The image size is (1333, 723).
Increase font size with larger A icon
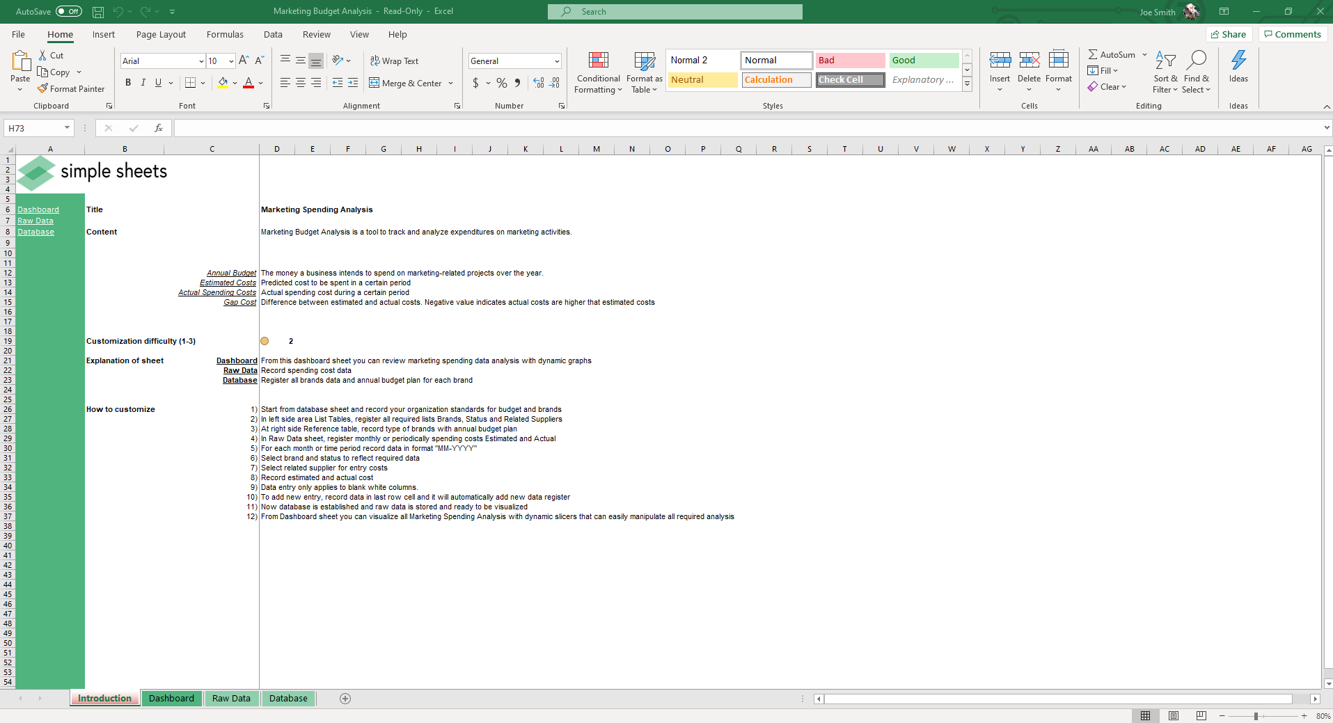coord(244,61)
